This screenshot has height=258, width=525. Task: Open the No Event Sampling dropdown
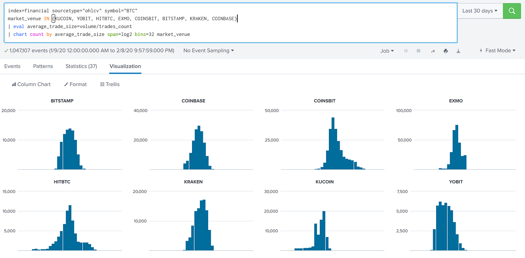tap(208, 50)
